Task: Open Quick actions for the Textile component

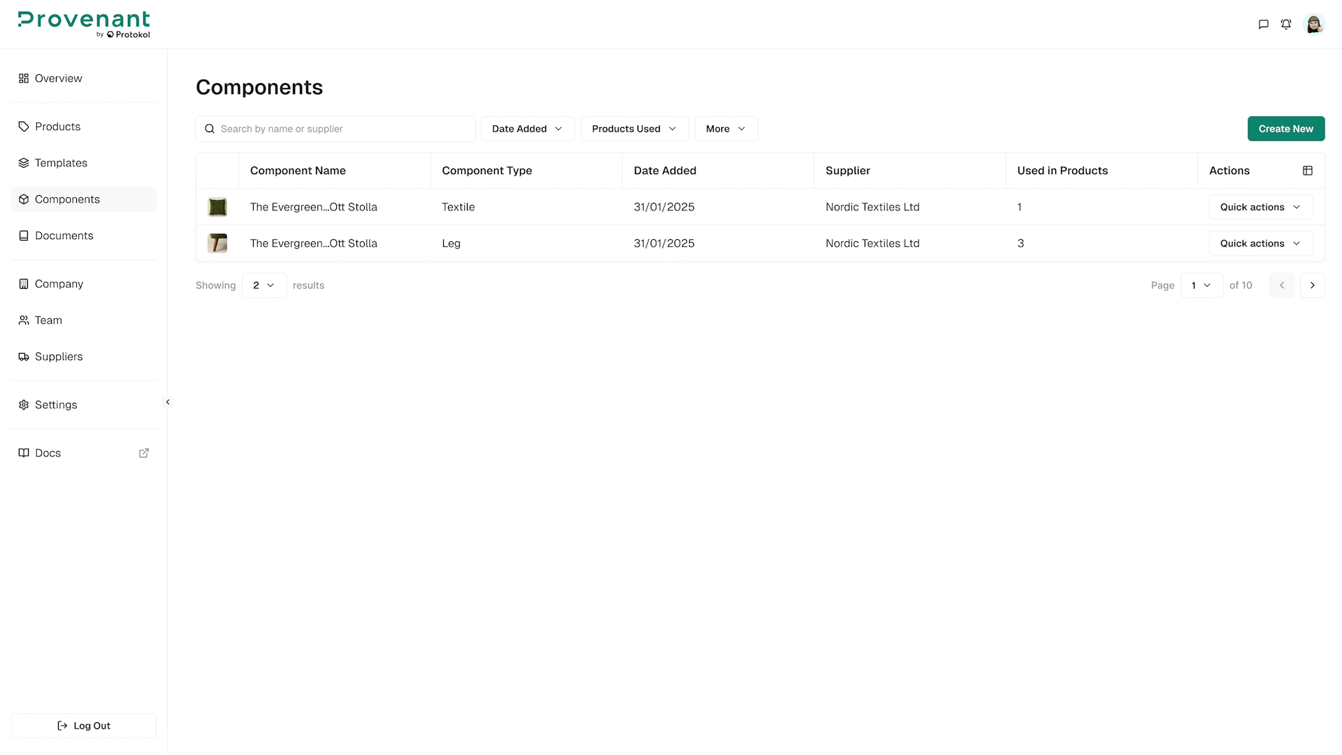Action: click(x=1260, y=207)
